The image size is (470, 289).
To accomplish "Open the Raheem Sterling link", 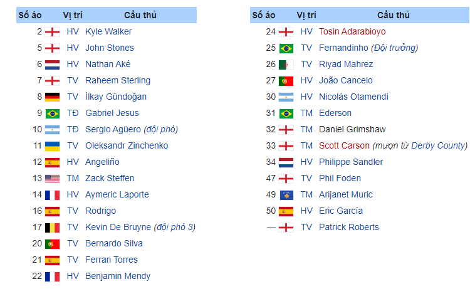I will click(x=118, y=80).
